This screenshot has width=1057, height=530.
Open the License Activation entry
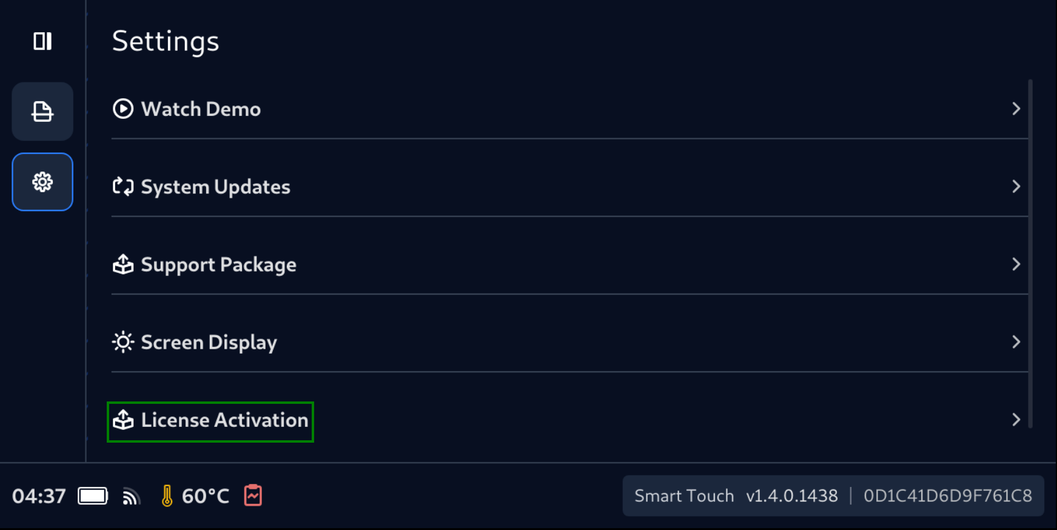(224, 420)
